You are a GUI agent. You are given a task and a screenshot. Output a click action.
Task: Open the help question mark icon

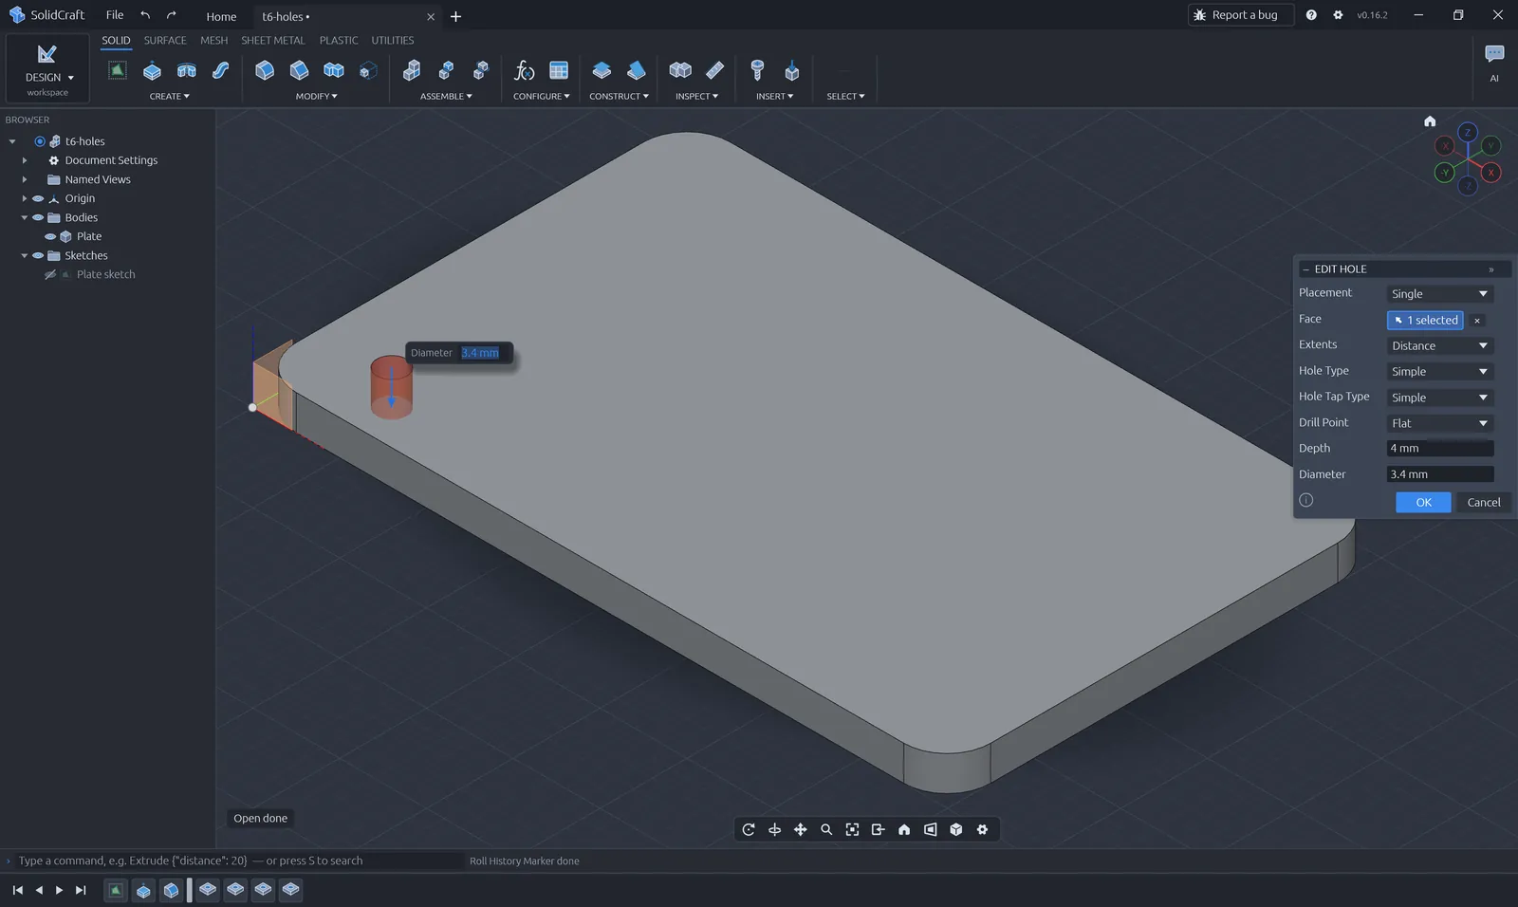pyautogui.click(x=1311, y=15)
